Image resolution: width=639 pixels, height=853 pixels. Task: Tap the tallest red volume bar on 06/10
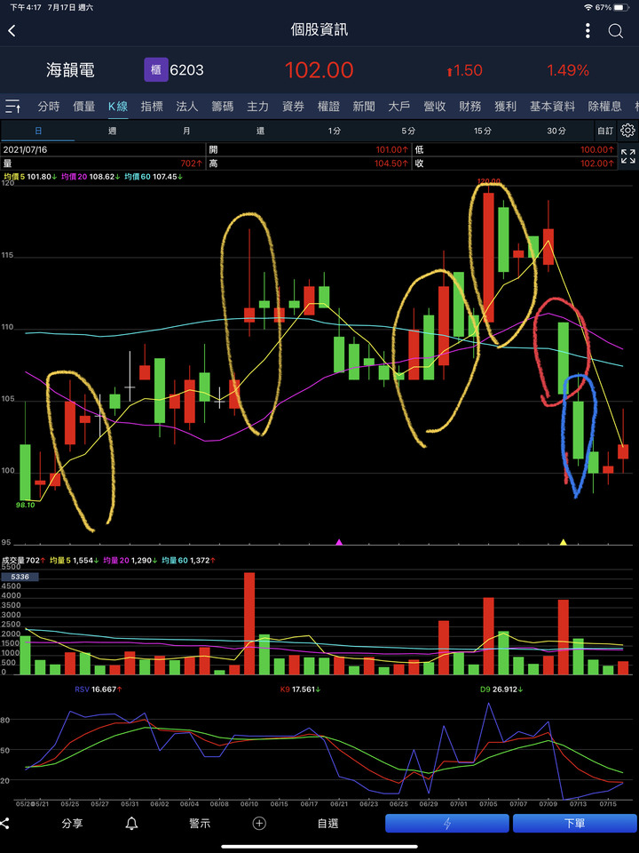coord(249,624)
